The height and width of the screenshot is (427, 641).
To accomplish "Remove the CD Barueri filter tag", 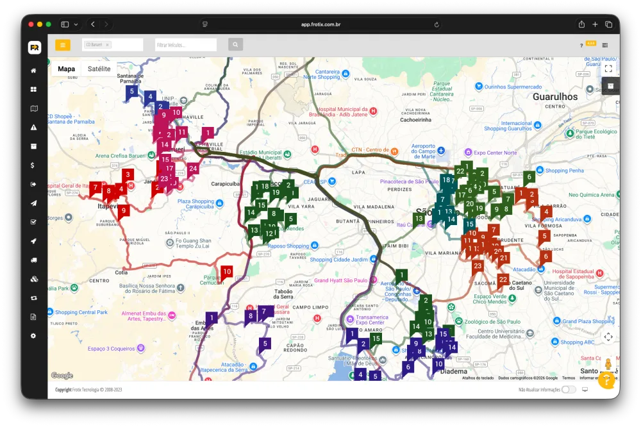I will 108,45.
